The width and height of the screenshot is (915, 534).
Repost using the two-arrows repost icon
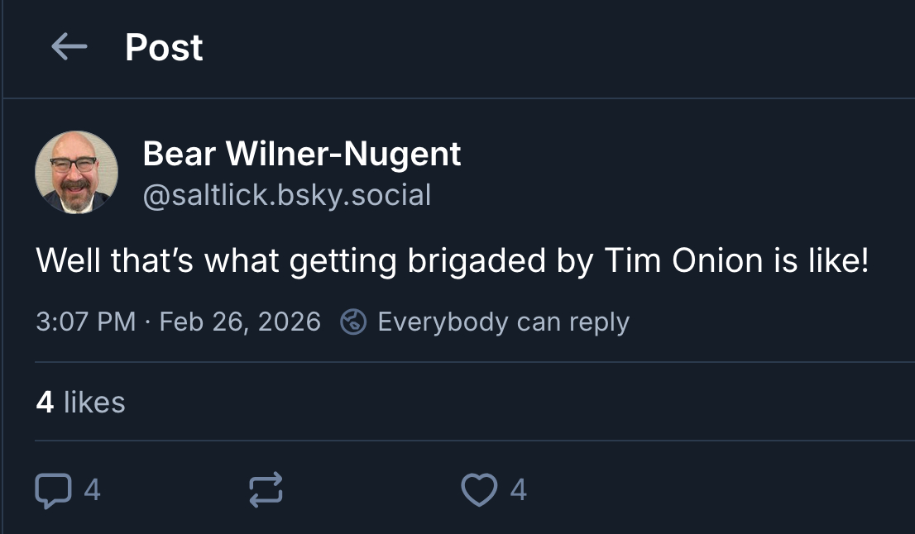tap(266, 489)
